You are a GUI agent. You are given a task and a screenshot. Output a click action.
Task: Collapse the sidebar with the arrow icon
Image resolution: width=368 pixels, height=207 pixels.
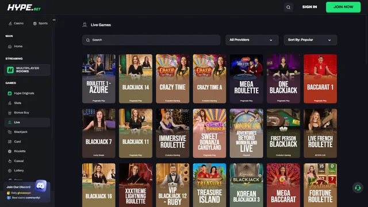point(54,20)
